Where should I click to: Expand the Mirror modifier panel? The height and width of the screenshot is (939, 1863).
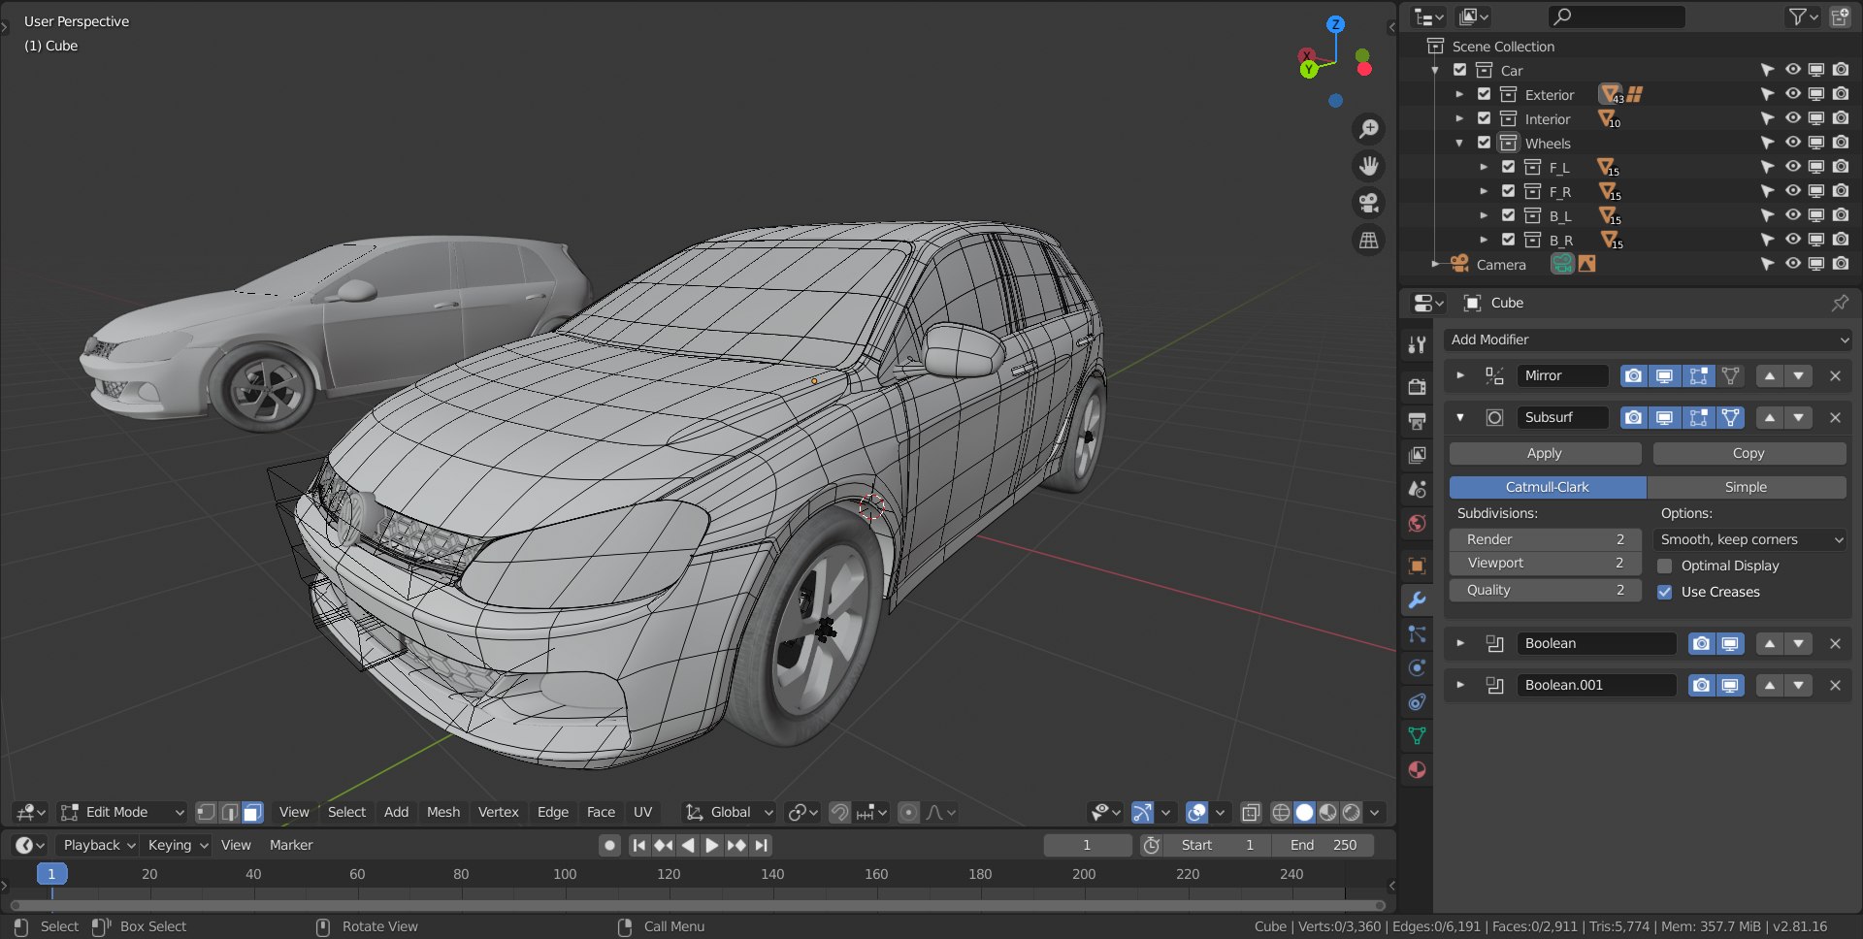click(1460, 375)
